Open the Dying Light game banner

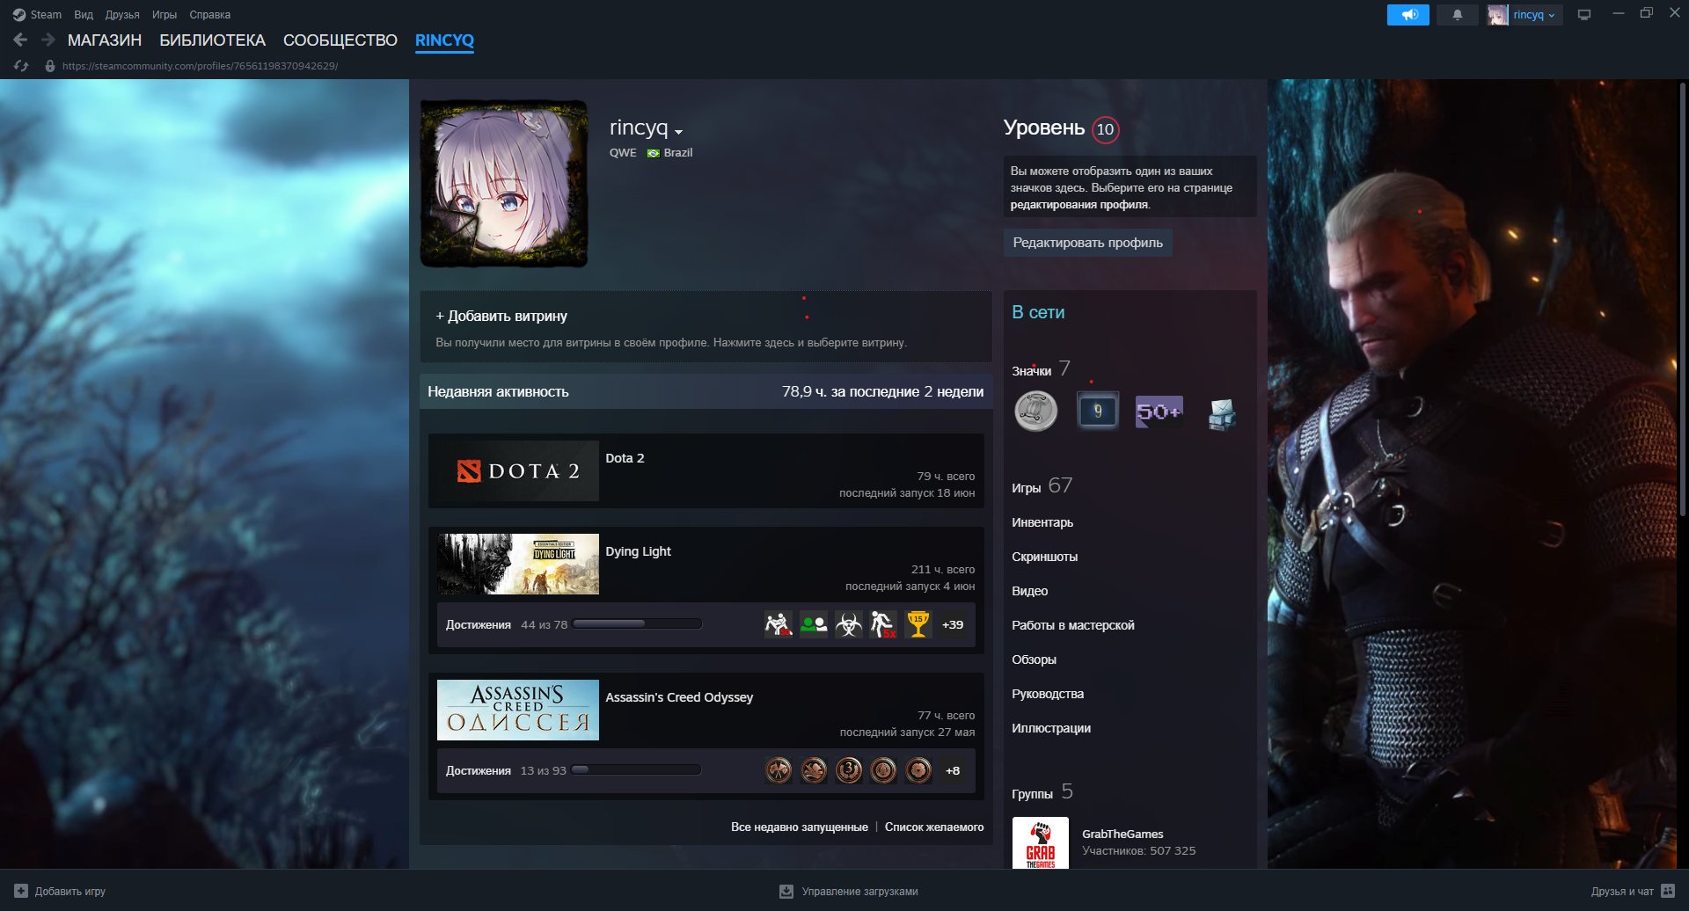pyautogui.click(x=518, y=565)
